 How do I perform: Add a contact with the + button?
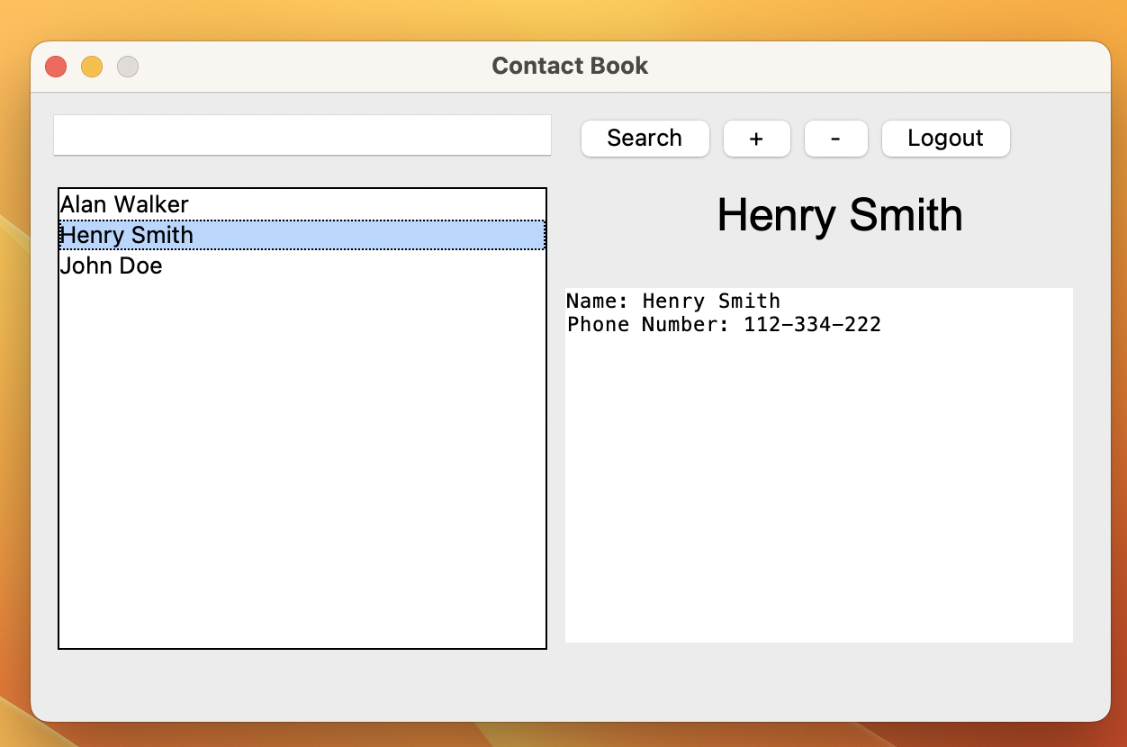click(x=756, y=139)
